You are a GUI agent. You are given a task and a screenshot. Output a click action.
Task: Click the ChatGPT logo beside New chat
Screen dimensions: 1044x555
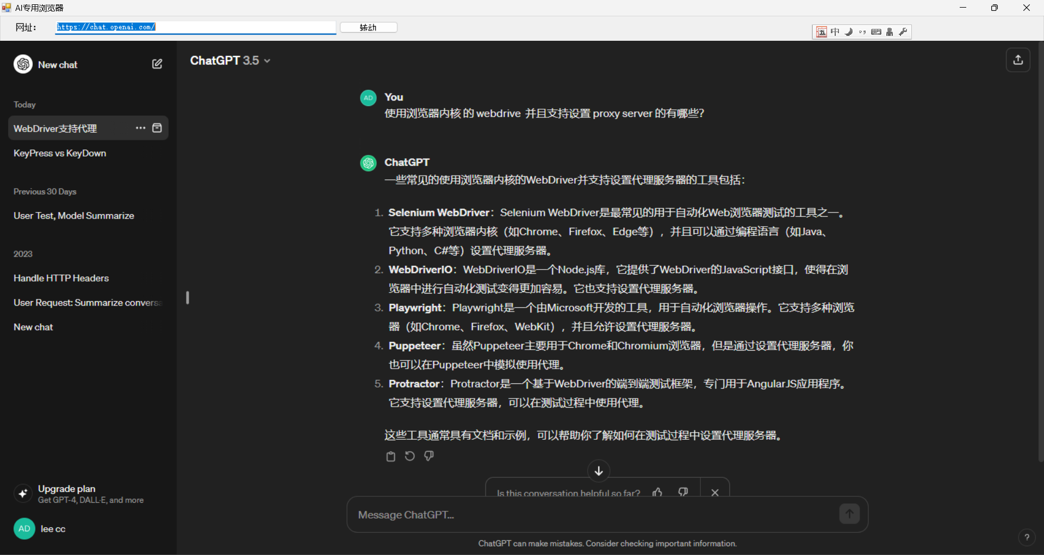[23, 64]
